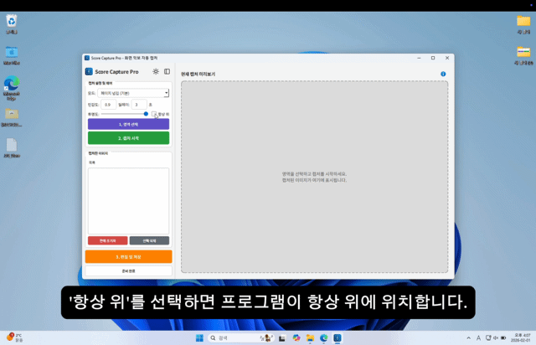Viewport: 536px width, 345px height.
Task: Click the gray delete-selected button
Action: point(149,240)
